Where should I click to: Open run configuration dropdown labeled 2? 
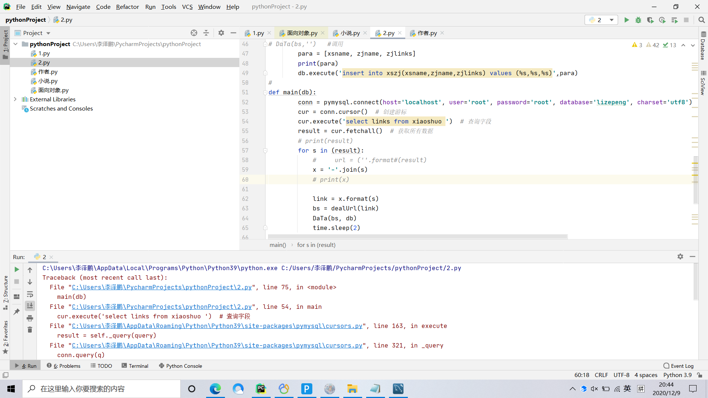coord(601,20)
